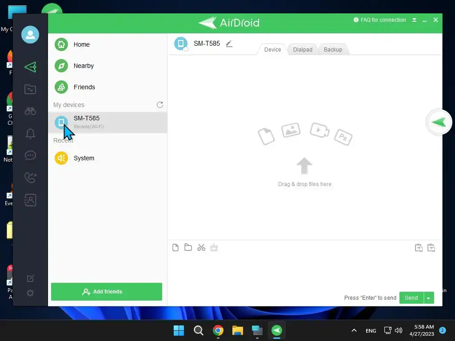Click the volume speaker tray icon
Viewport: 455px width, 341px height.
click(x=399, y=330)
